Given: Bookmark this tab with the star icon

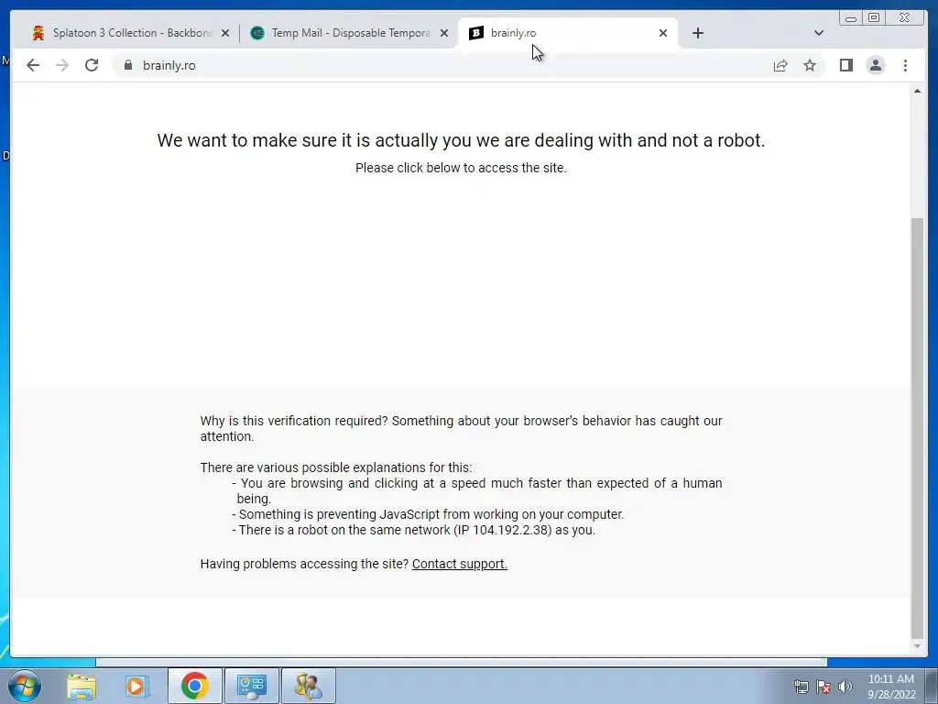Looking at the screenshot, I should (x=810, y=65).
